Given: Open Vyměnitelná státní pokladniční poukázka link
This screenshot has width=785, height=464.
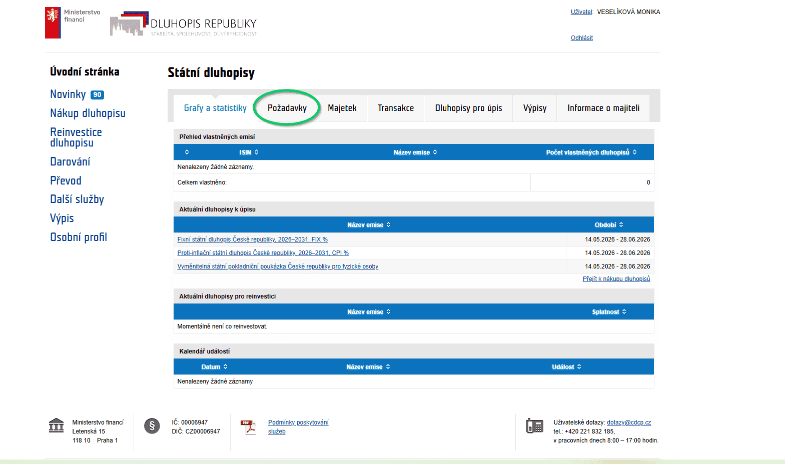Looking at the screenshot, I should click(278, 266).
